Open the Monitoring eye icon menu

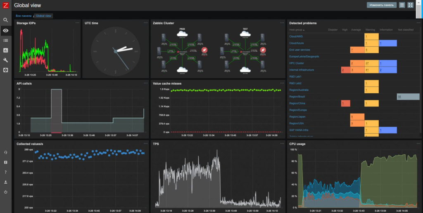pos(5,31)
